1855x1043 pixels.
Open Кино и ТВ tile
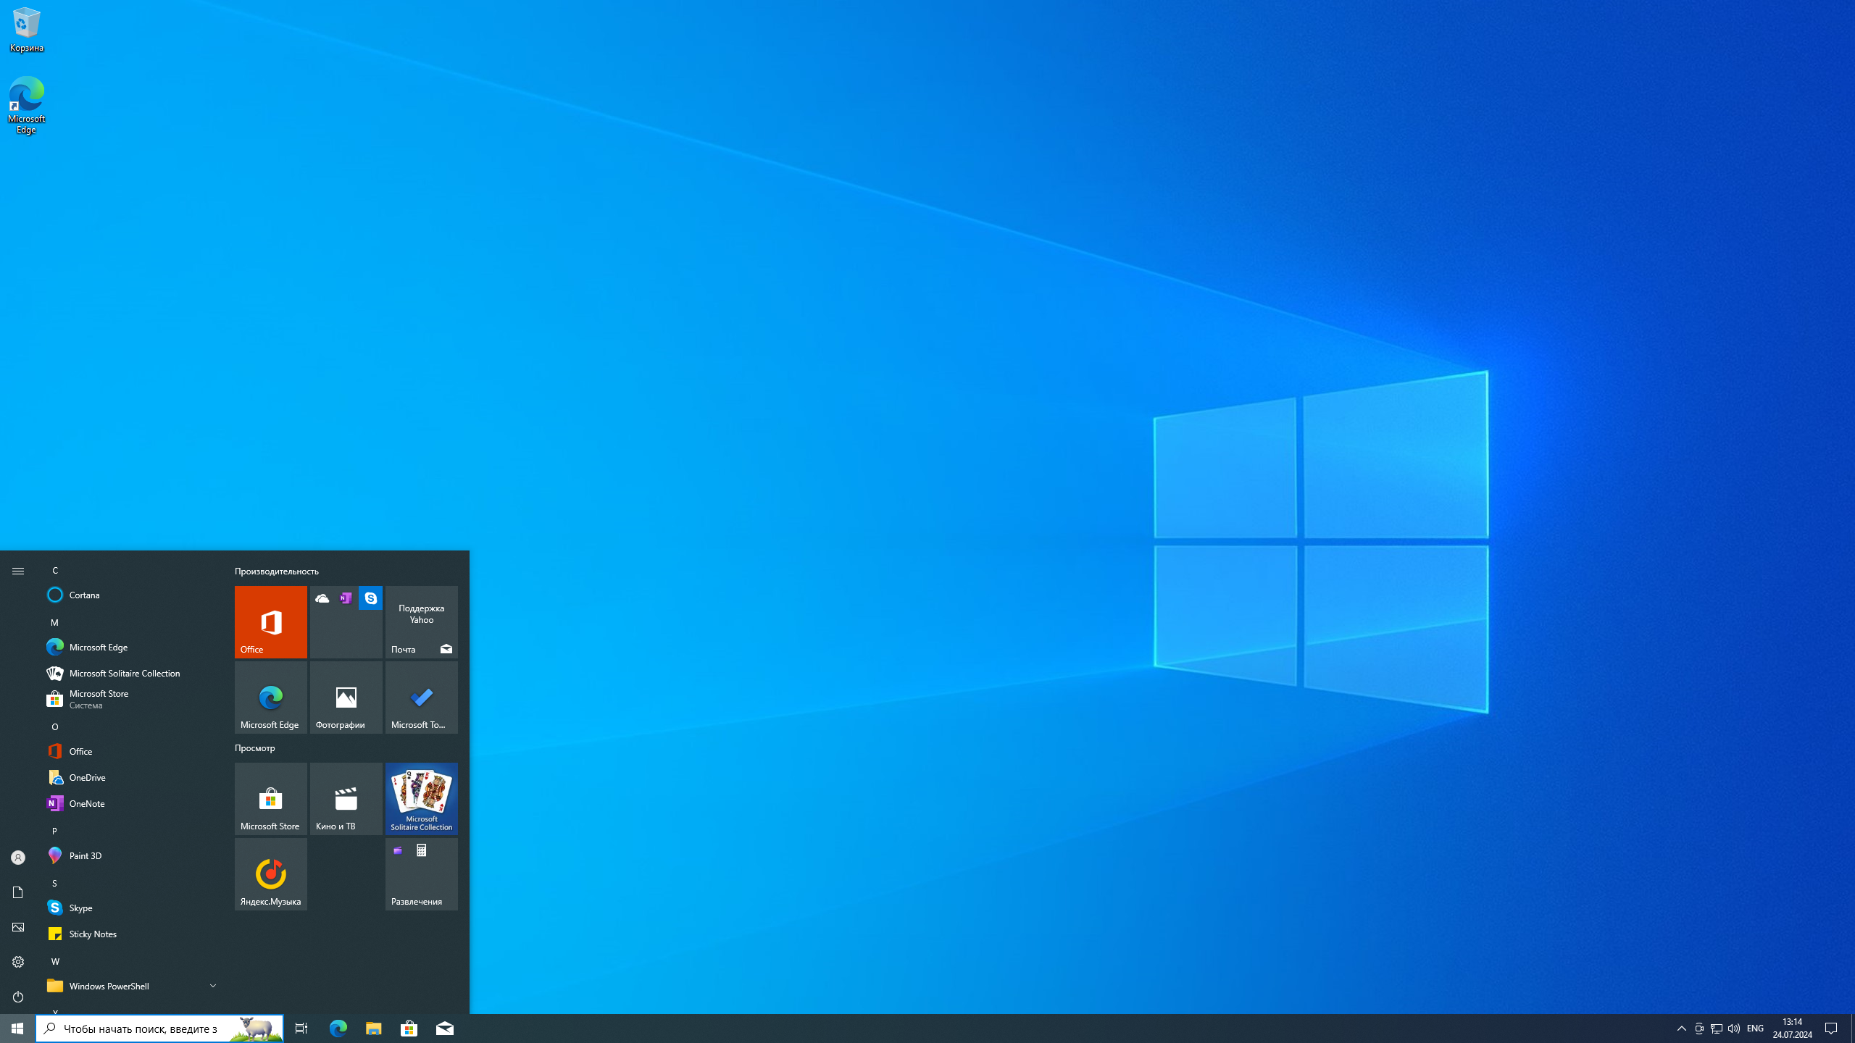346,798
